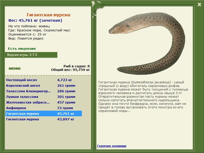Select the Амфиприон row
204x153 pixels.
point(44,108)
